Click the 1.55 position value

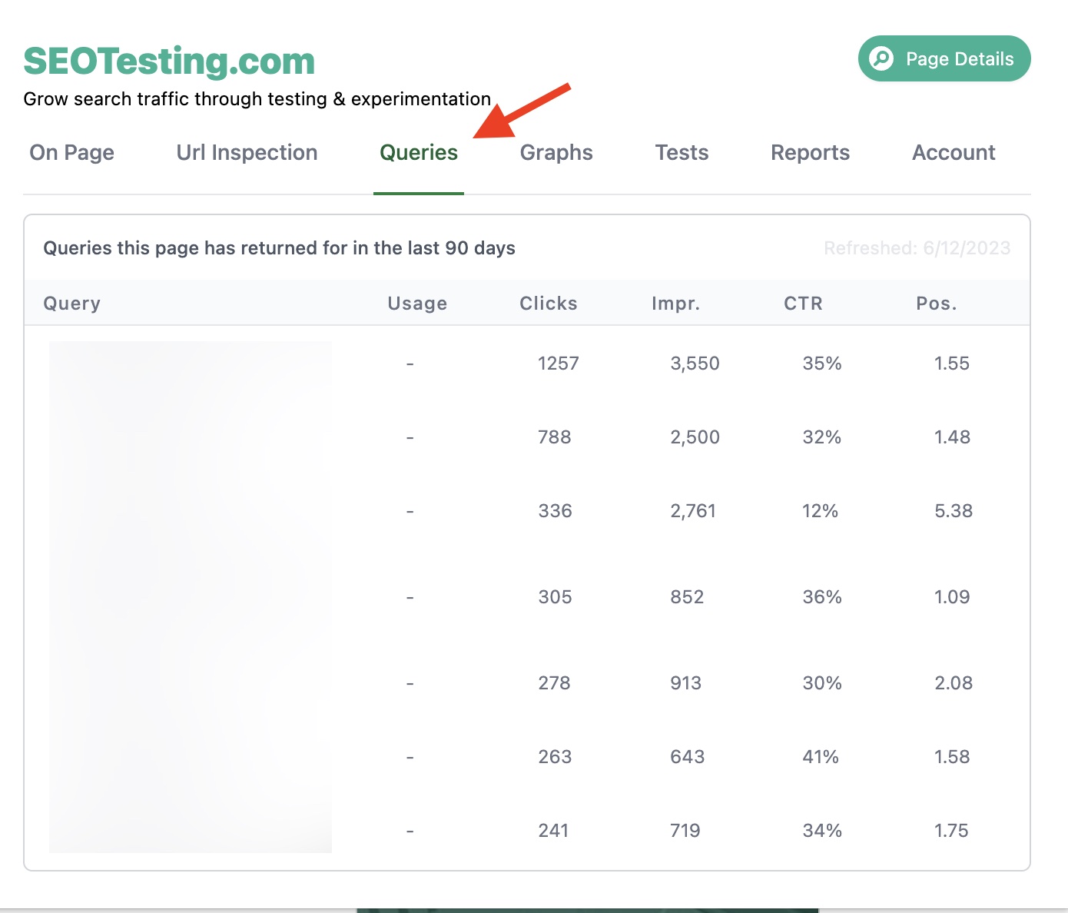tap(952, 364)
